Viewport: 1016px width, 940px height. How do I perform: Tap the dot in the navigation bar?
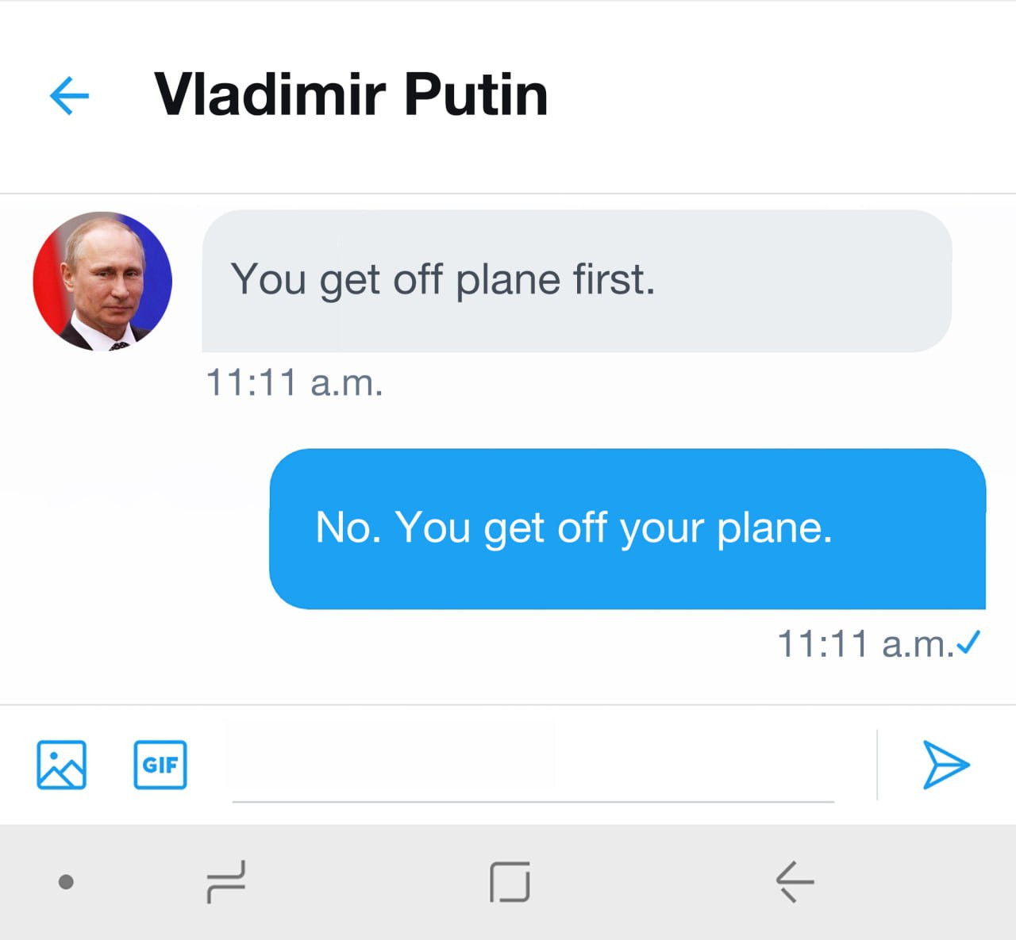point(67,881)
